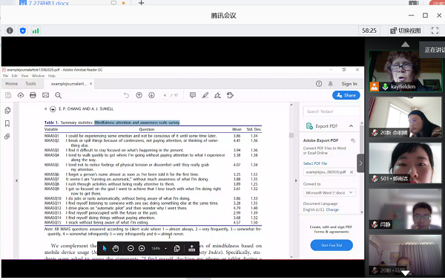Image resolution: width=445 pixels, height=280 pixels.
Task: Click zoom out minus button
Action: point(131,249)
